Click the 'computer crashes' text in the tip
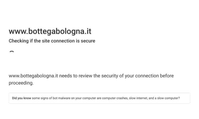The width and height of the screenshot is (199, 119). pyautogui.click(x=115, y=98)
